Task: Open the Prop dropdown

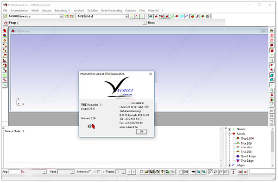Action: click(144, 23)
